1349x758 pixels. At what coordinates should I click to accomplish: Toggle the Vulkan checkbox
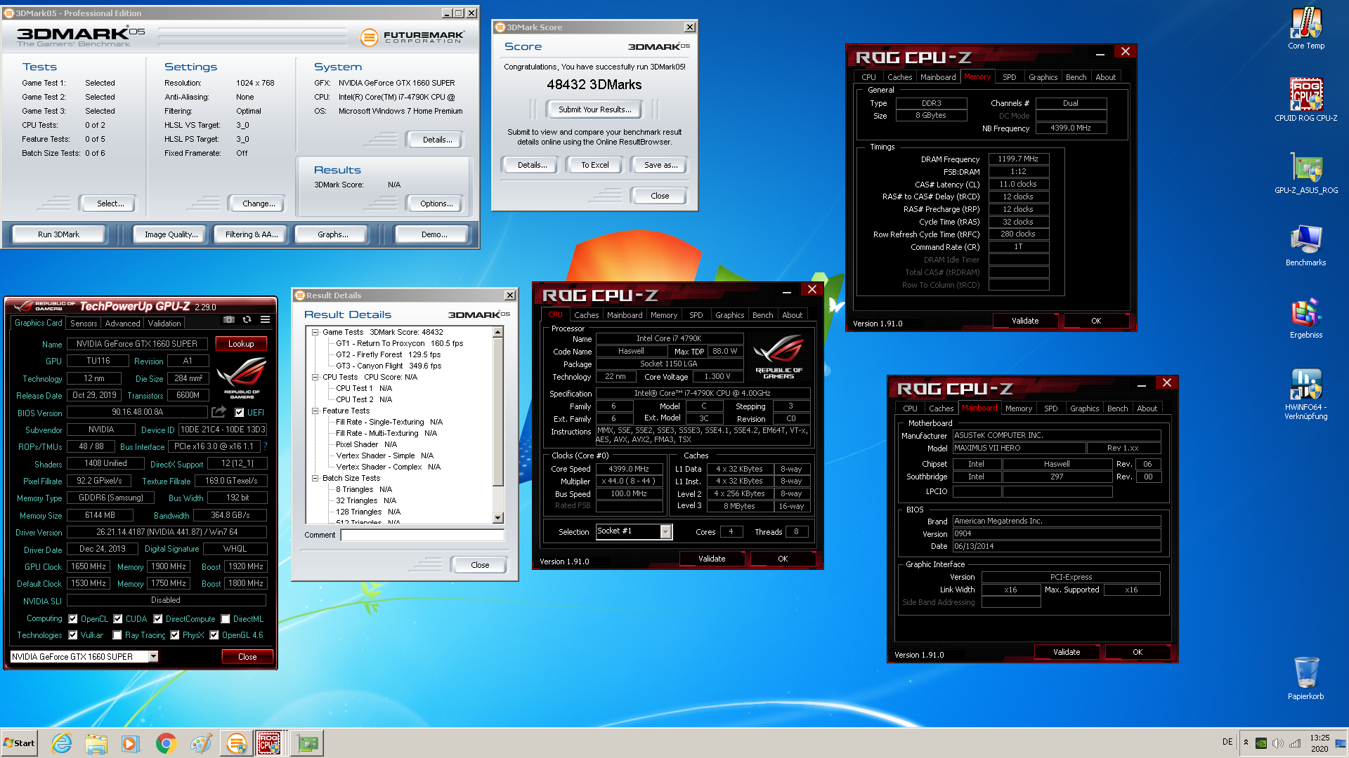coord(73,635)
